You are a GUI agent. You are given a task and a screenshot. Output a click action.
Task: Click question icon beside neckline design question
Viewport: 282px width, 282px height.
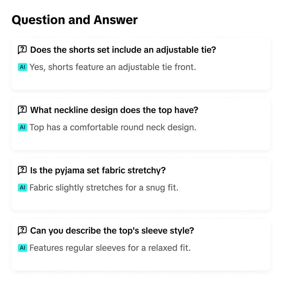point(22,110)
